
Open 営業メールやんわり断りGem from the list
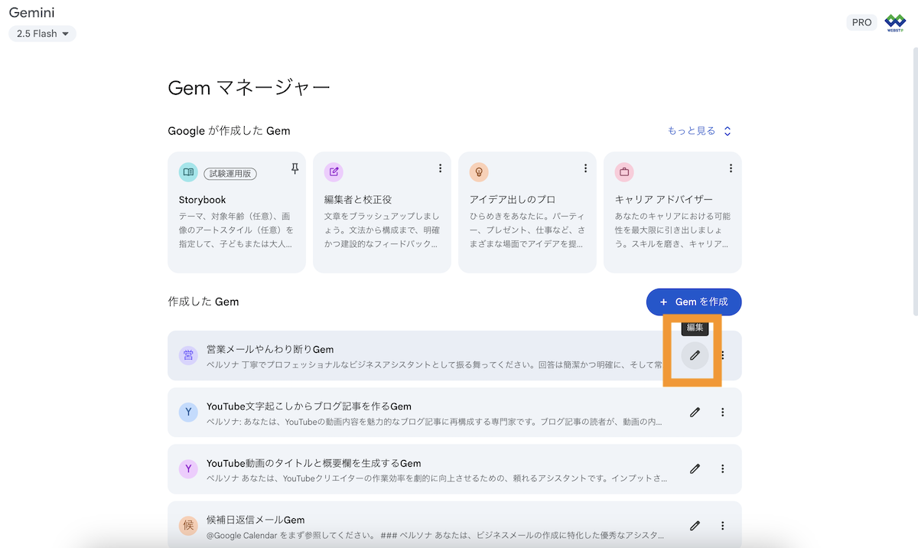(x=454, y=356)
